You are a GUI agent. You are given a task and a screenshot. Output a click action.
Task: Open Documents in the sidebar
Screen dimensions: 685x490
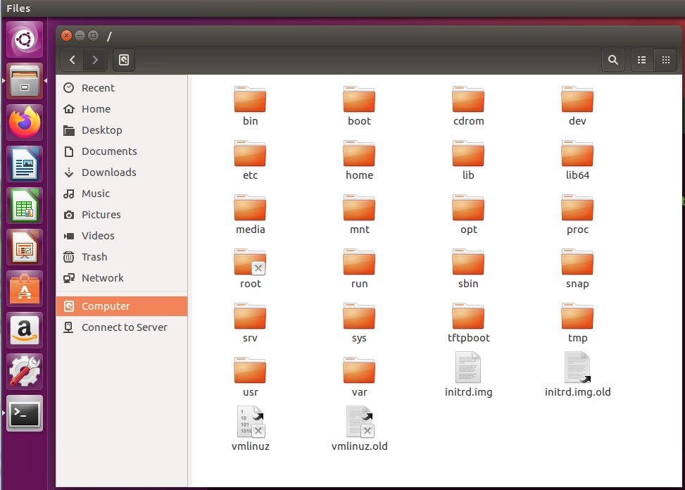tap(122, 151)
